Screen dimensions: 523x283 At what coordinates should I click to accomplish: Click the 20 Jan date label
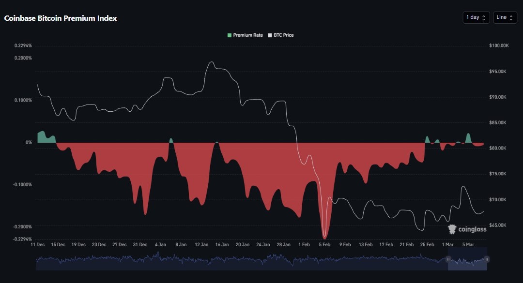point(243,245)
